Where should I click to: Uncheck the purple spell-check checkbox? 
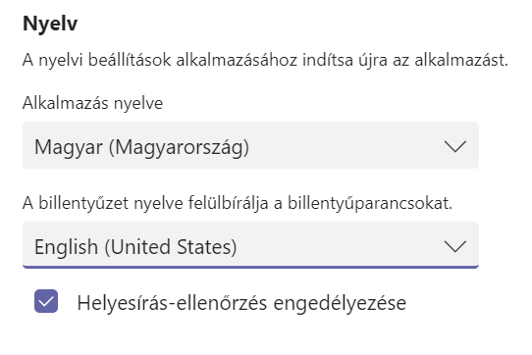[46, 301]
